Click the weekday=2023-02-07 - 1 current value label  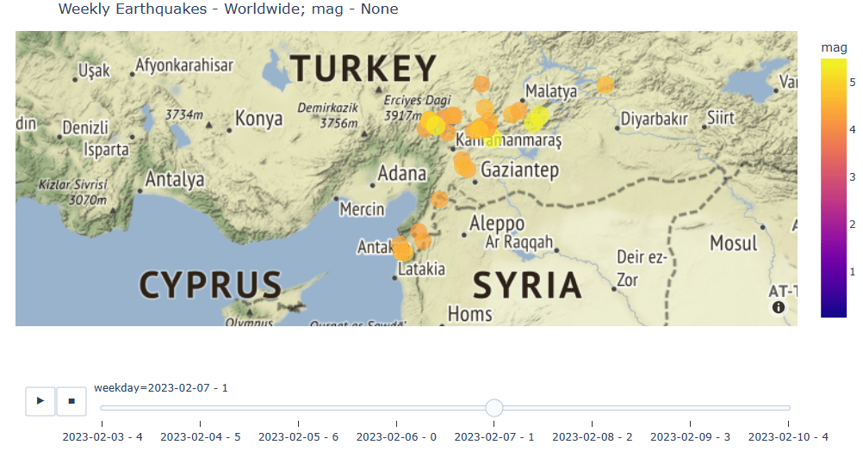click(161, 388)
